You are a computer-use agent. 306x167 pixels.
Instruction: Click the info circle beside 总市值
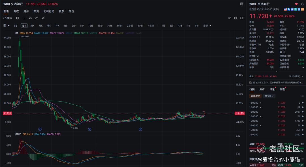258,37
